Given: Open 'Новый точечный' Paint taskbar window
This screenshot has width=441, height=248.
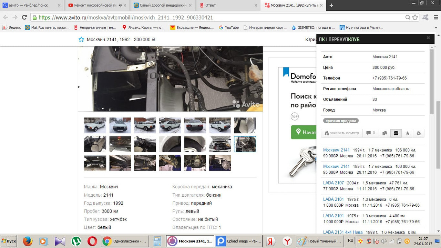Looking at the screenshot, I should click(320, 241).
